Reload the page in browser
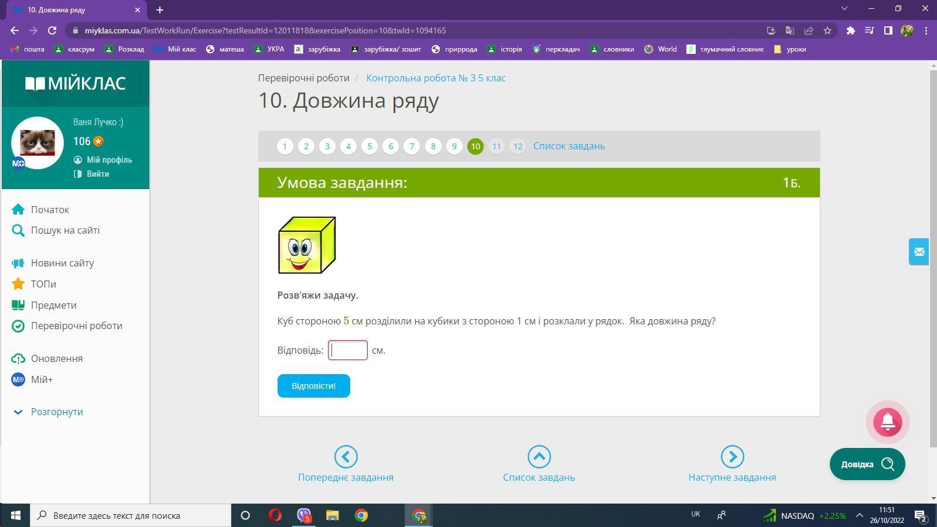 tap(52, 30)
